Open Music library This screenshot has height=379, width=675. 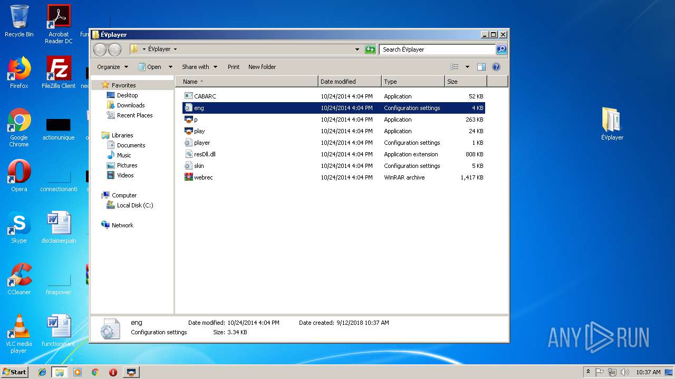point(119,155)
